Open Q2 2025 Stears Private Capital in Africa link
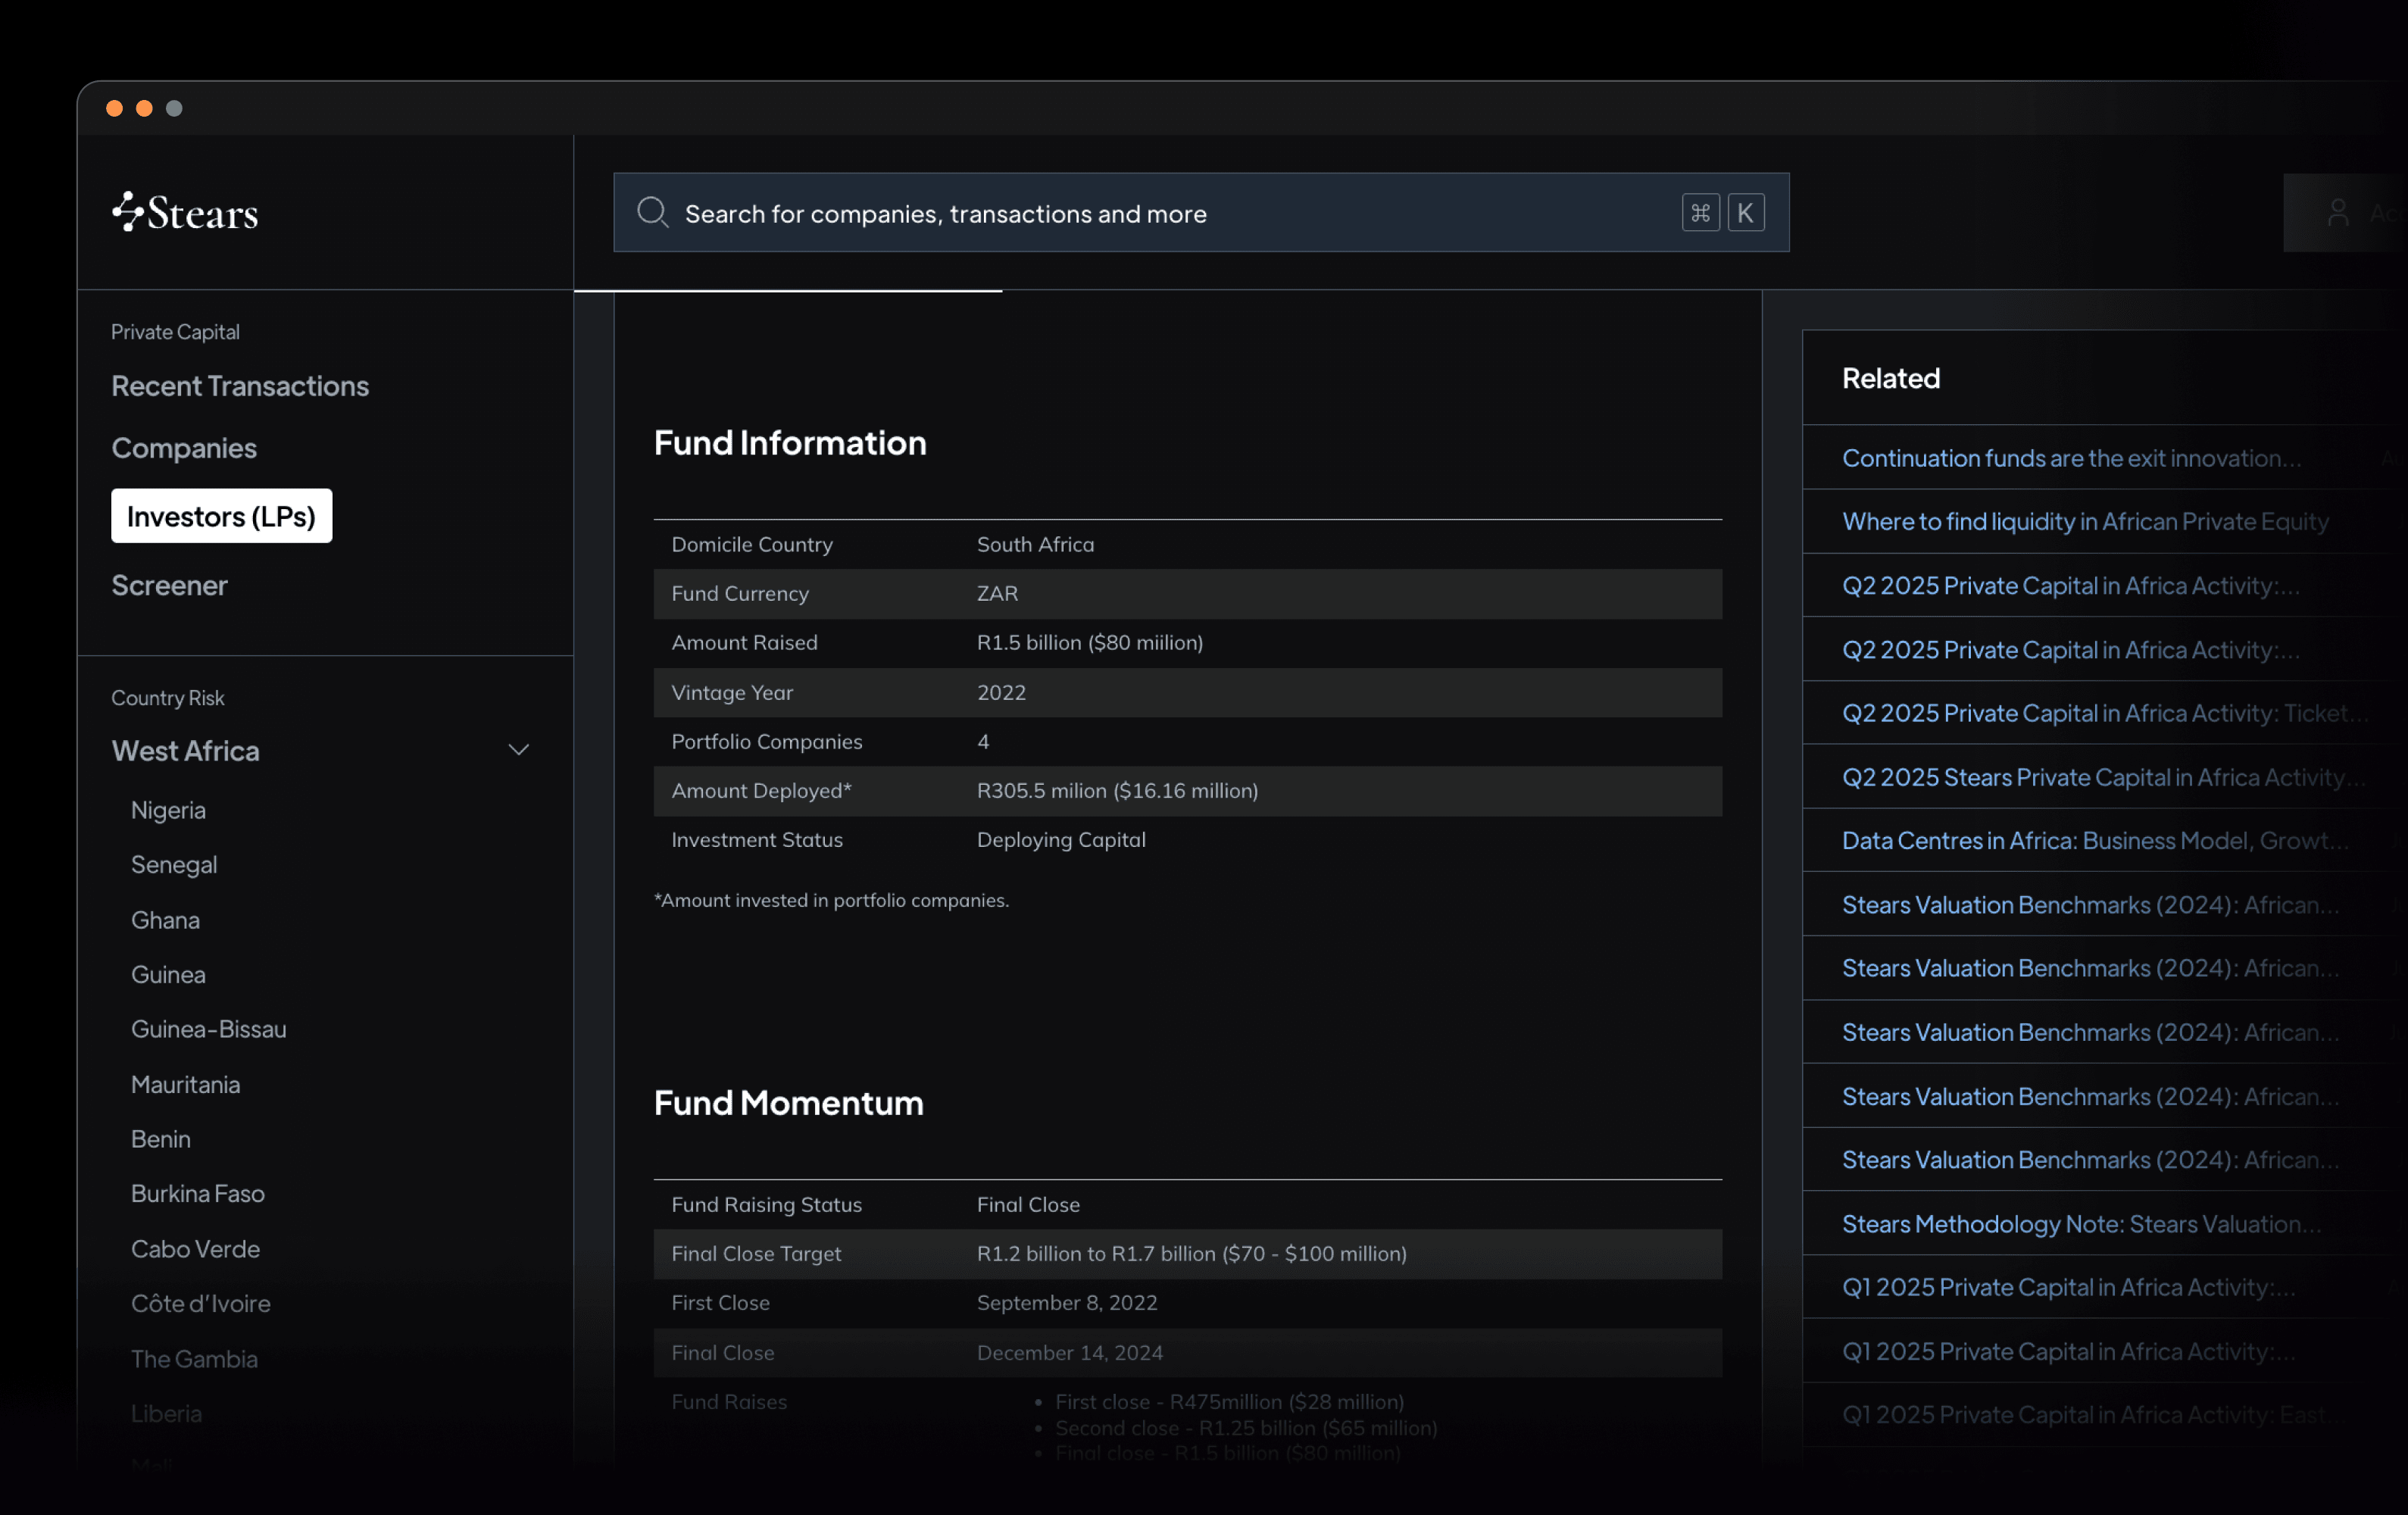Image resolution: width=2408 pixels, height=1515 pixels. 2103,777
